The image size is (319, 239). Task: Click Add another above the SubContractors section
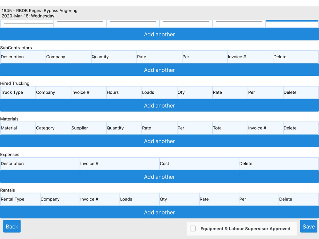point(159,34)
